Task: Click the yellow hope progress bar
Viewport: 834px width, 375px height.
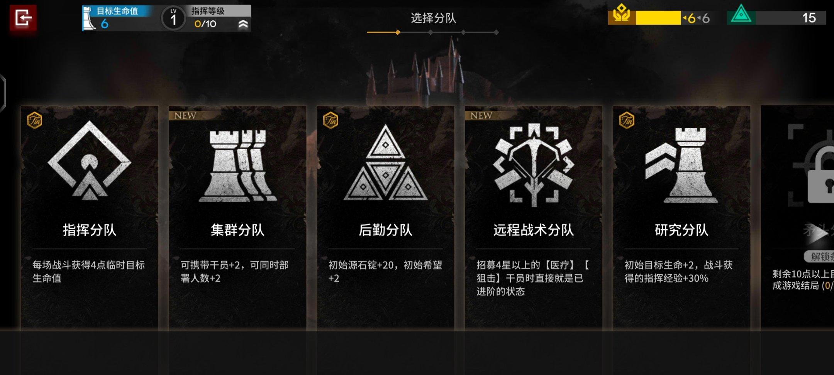Action: (658, 18)
